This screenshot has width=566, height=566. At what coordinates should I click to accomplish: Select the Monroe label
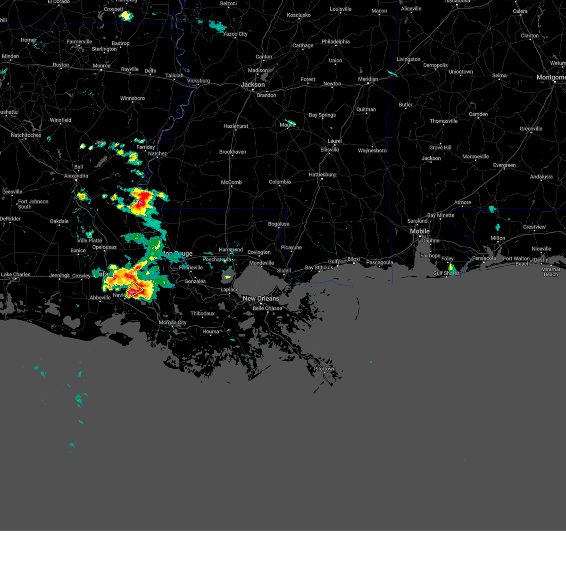tap(101, 66)
